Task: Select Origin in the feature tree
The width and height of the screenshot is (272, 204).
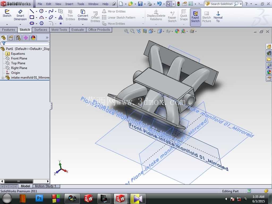Action: (15, 73)
